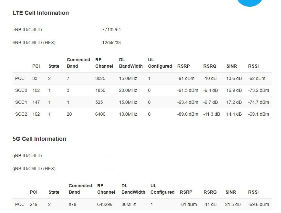This screenshot has height=213, width=281.
Task: Click the 80MHz bandwidth value
Action: (129, 204)
